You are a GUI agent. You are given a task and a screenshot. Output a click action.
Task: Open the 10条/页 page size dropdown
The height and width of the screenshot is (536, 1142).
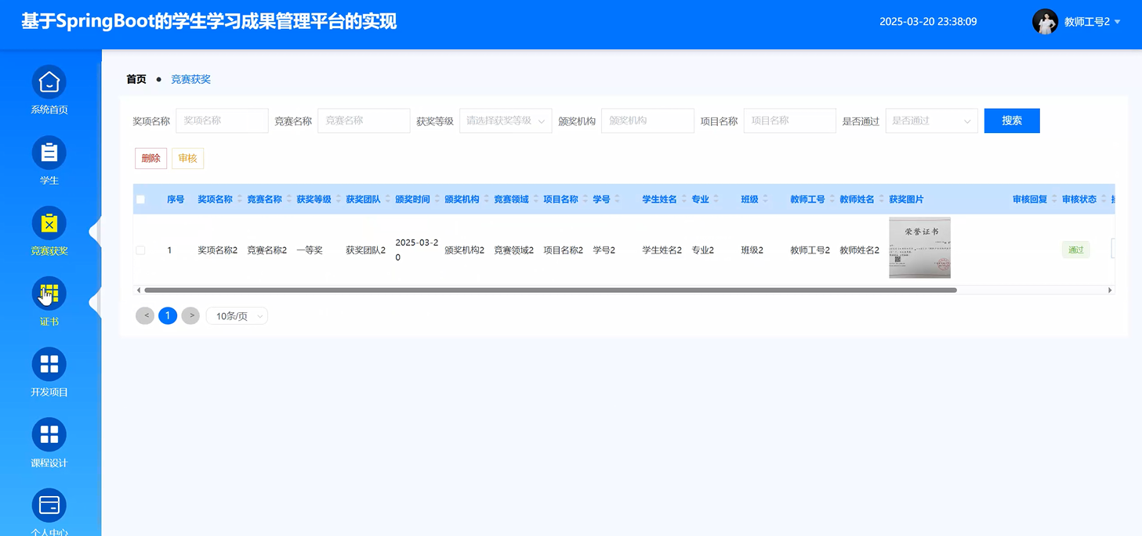pyautogui.click(x=236, y=315)
